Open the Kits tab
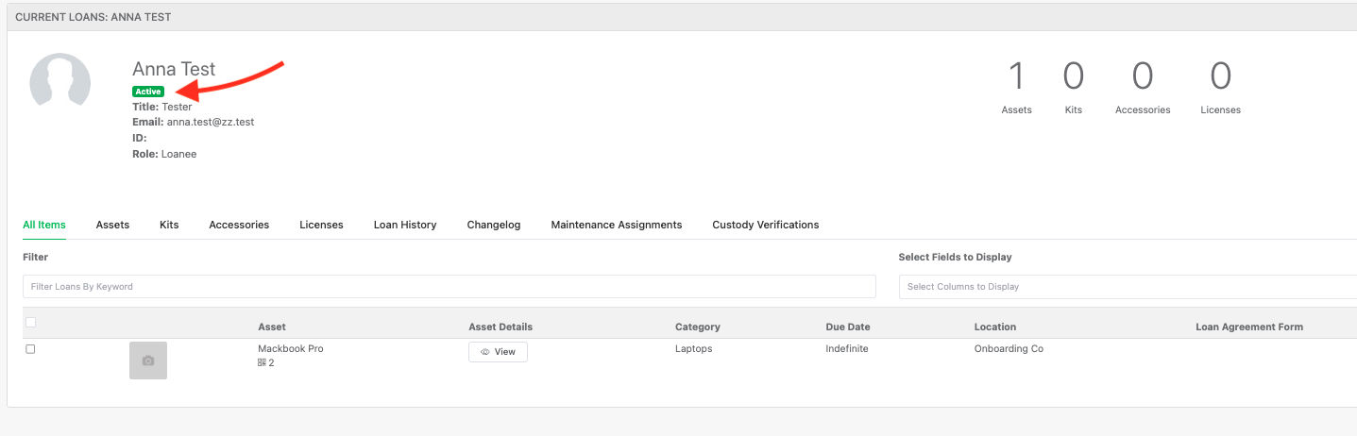1357x436 pixels. pos(169,225)
